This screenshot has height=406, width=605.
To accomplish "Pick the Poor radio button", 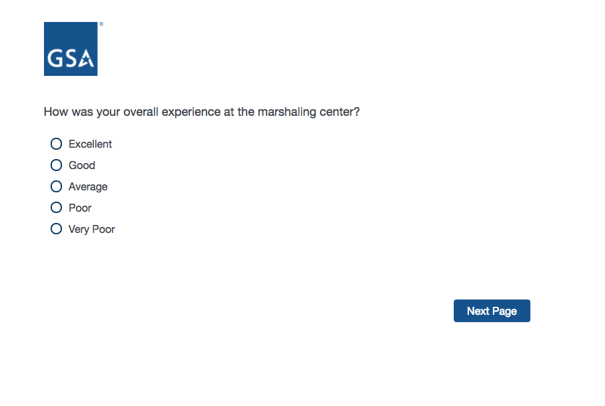I will coord(57,208).
